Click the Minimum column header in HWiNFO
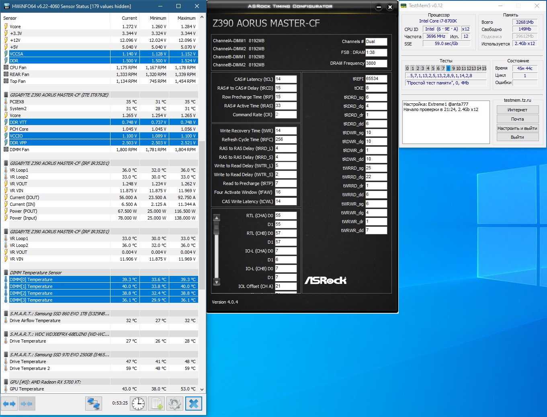The width and height of the screenshot is (547, 417). point(154,18)
